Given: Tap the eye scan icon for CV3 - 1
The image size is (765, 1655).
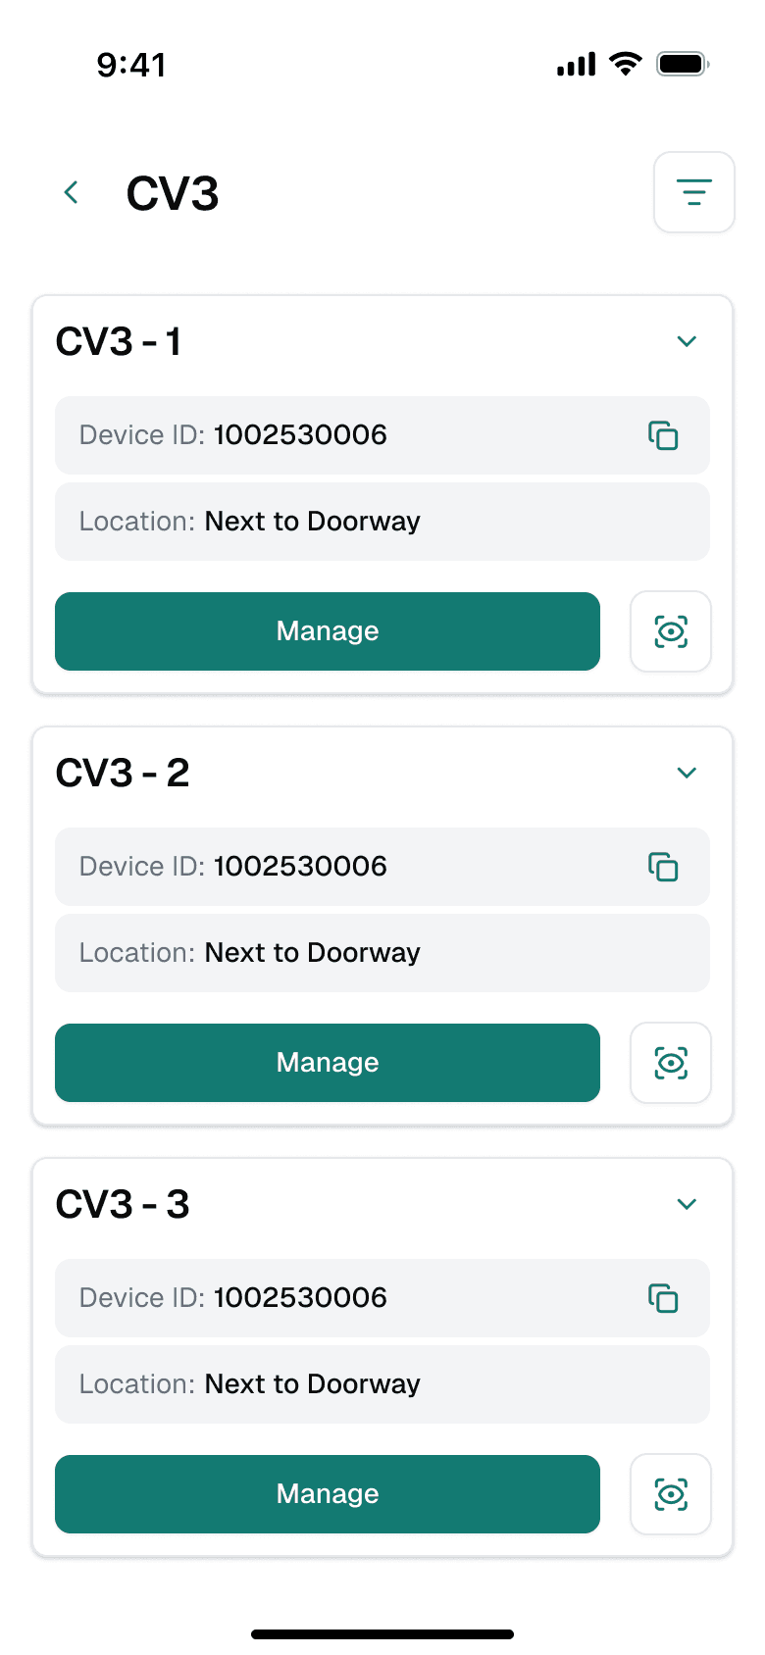Looking at the screenshot, I should [x=671, y=631].
